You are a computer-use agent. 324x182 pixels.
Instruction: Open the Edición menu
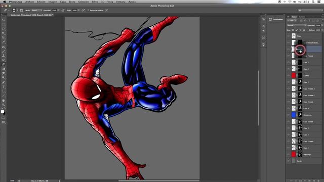pos(41,2)
